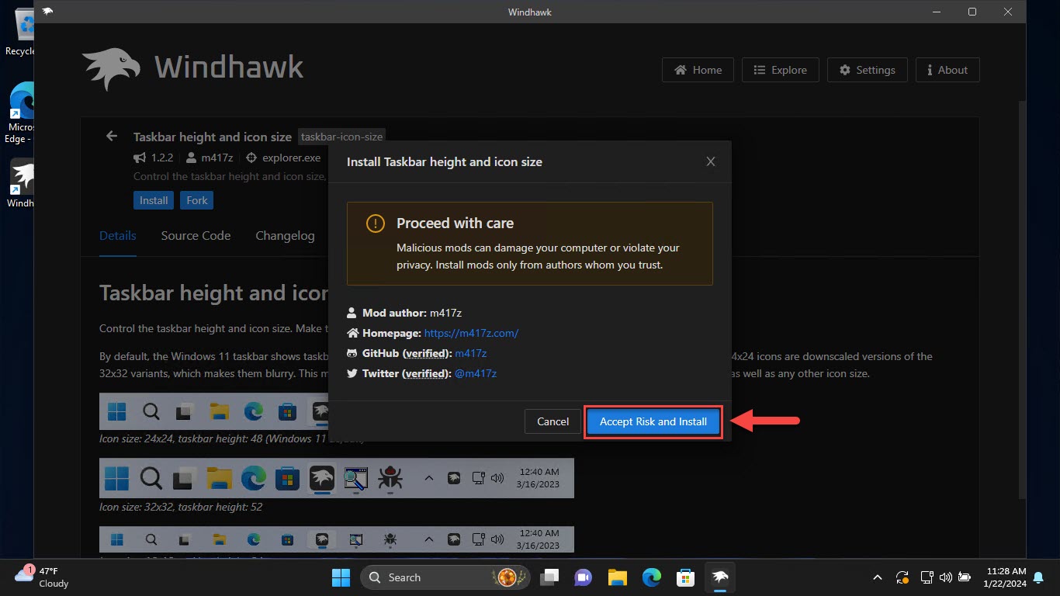Click the Windhawk taskbar icon
This screenshot has height=596, width=1060.
719,577
